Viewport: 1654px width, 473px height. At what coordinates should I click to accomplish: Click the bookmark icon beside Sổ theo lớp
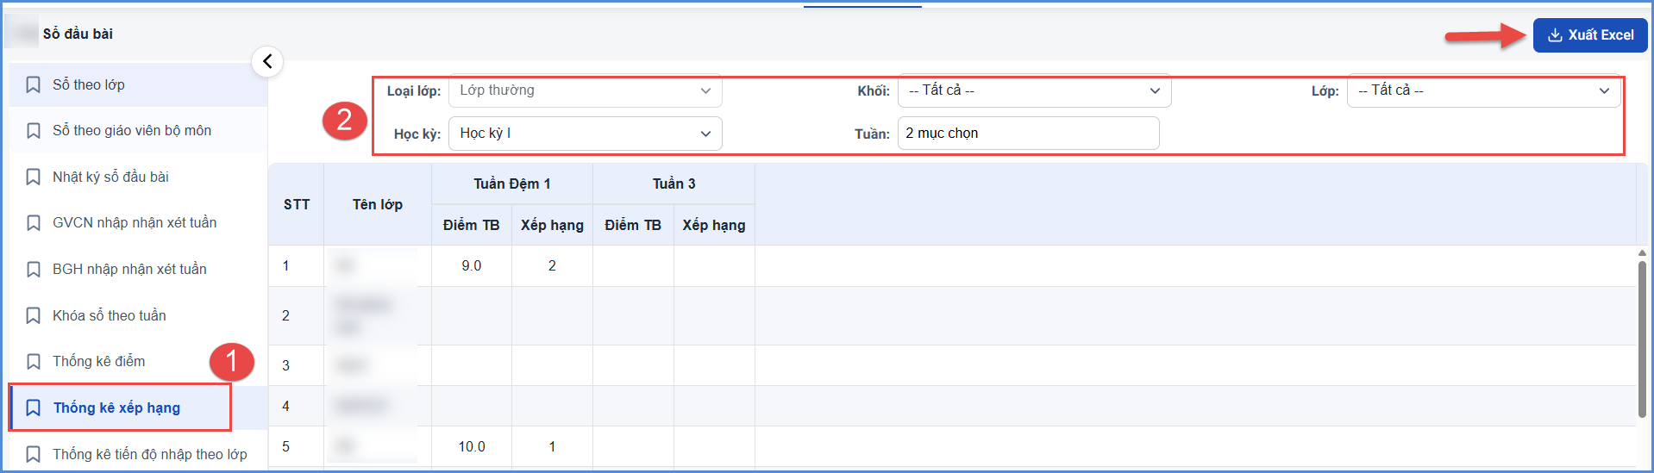coord(34,84)
